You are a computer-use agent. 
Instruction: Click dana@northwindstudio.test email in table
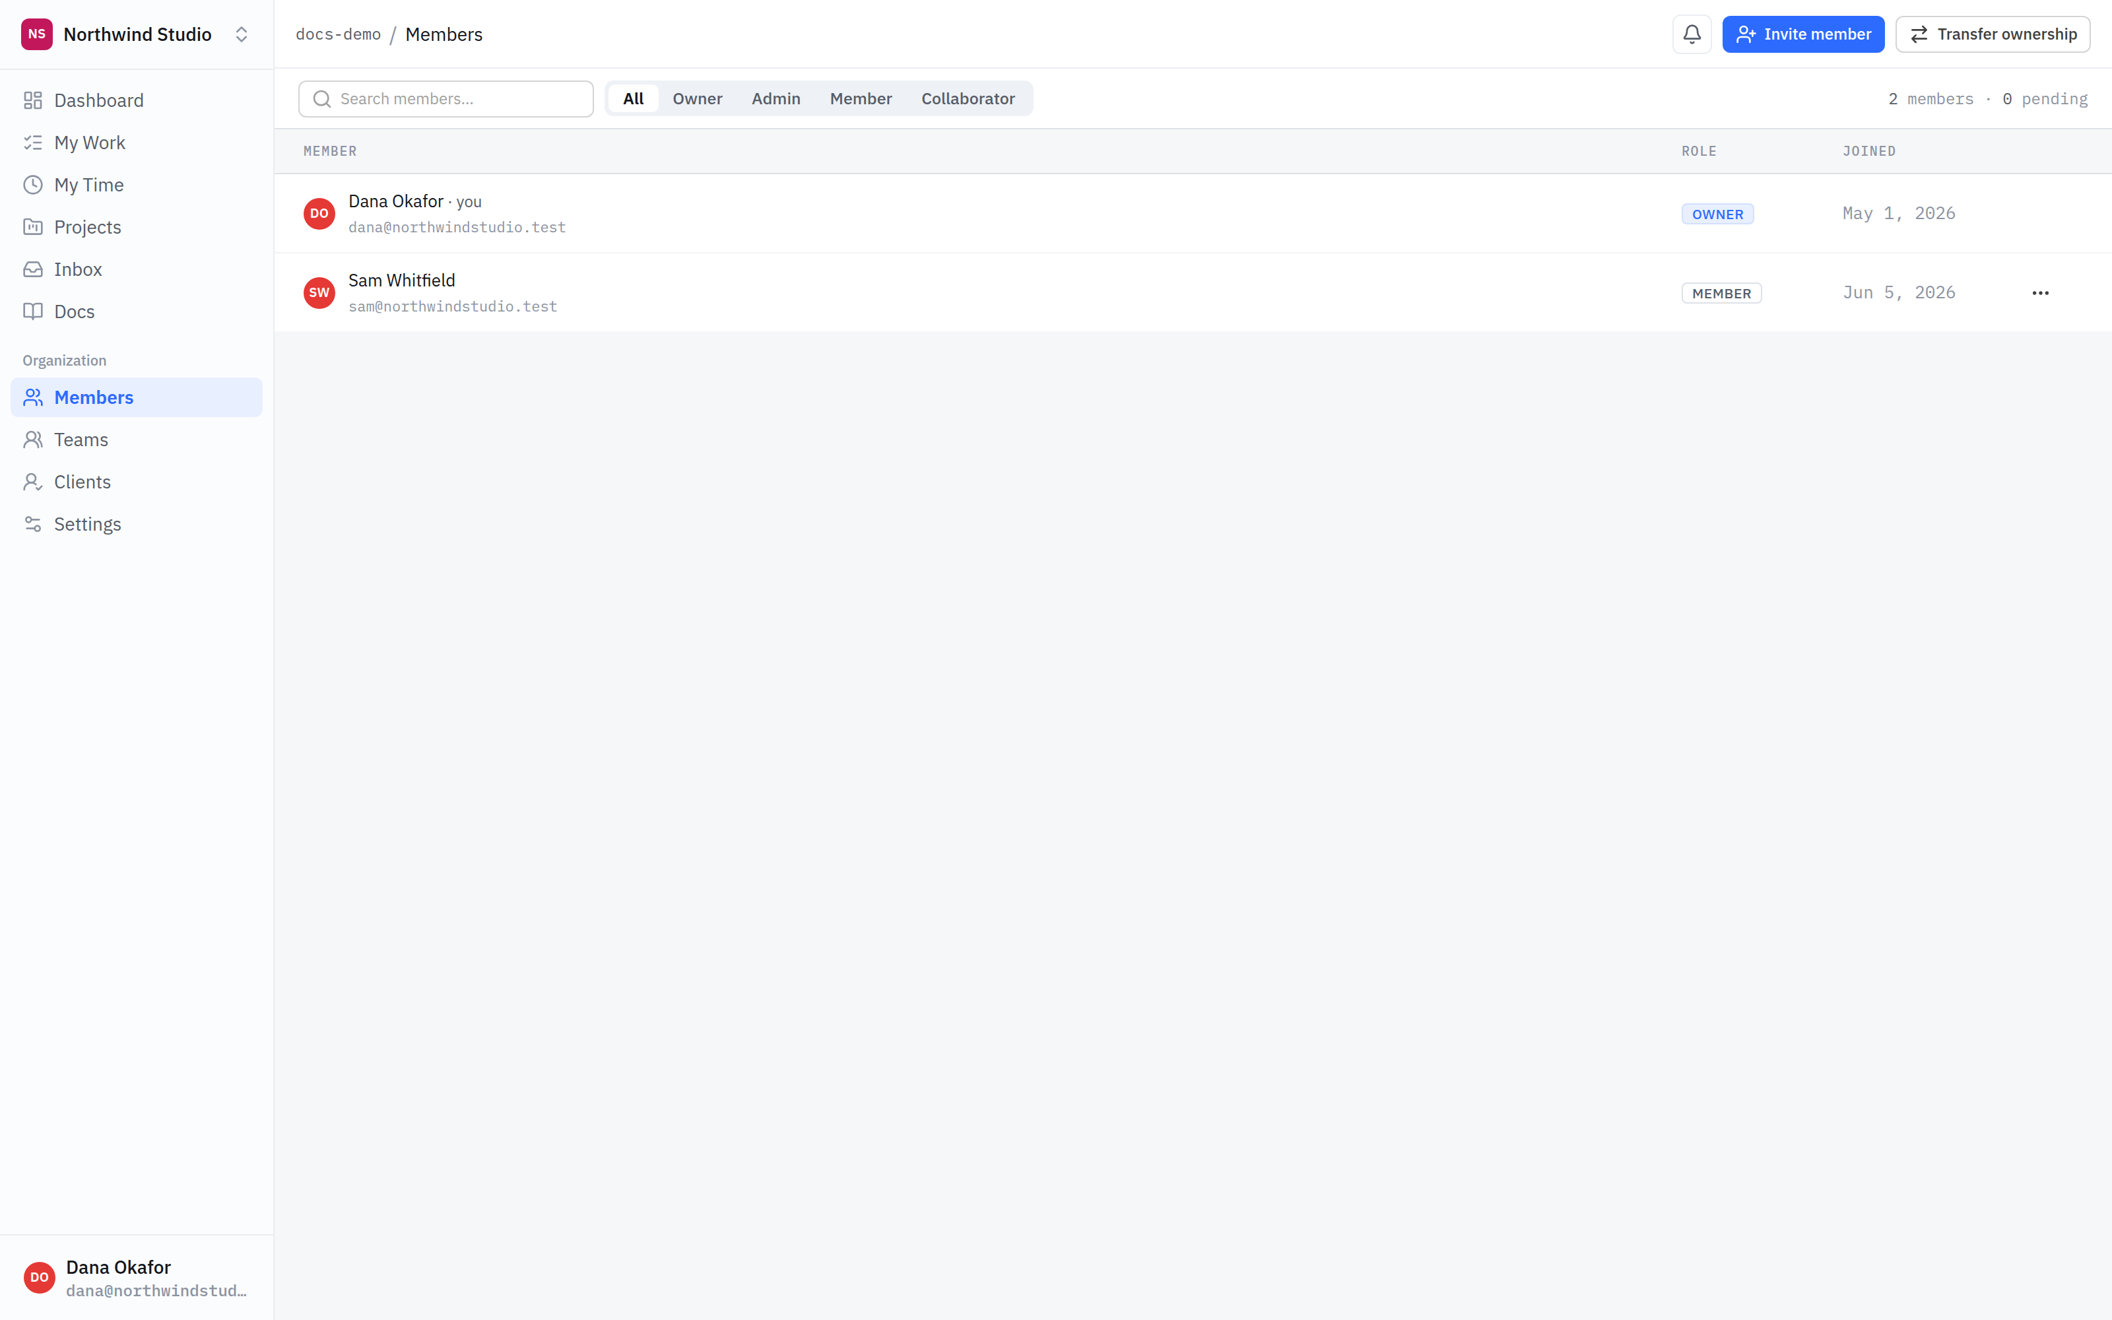click(457, 228)
